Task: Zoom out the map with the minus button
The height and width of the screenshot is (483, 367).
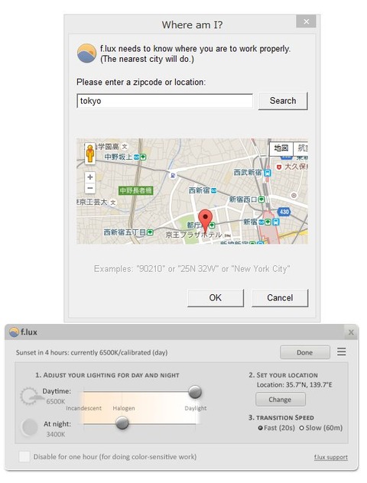Action: point(90,188)
